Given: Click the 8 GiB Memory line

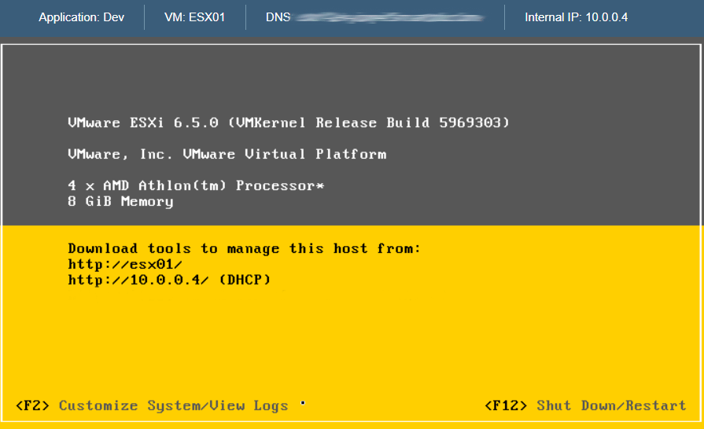Looking at the screenshot, I should [x=120, y=202].
